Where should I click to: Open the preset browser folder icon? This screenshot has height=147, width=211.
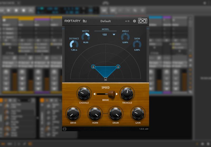85,21
